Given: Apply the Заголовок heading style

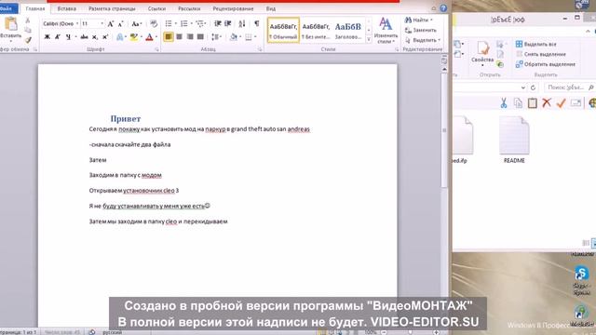Looking at the screenshot, I should click(x=347, y=30).
